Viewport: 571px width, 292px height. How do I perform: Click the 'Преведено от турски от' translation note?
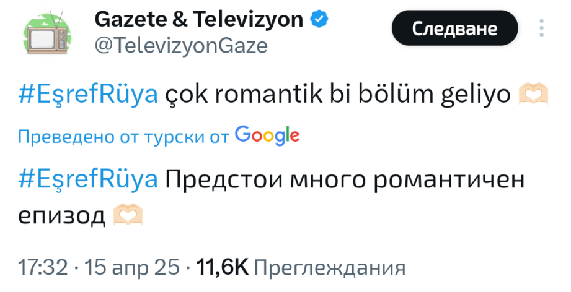(x=124, y=136)
